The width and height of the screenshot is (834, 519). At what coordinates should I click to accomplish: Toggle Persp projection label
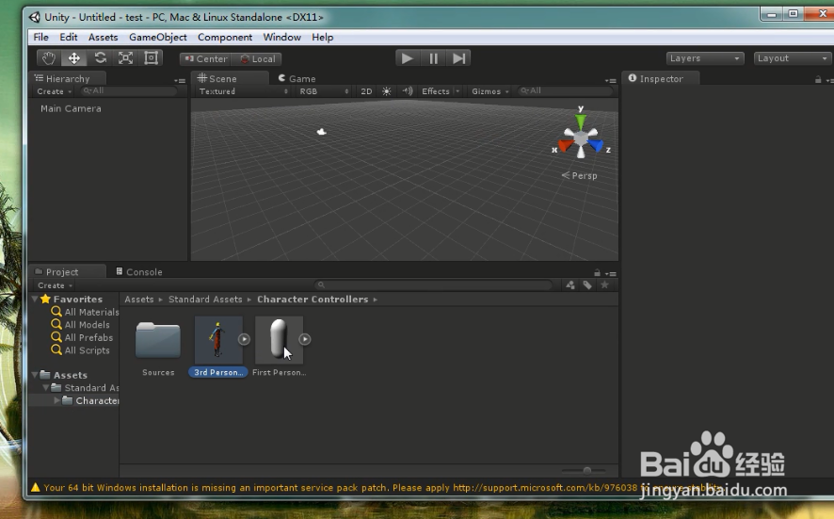[580, 175]
